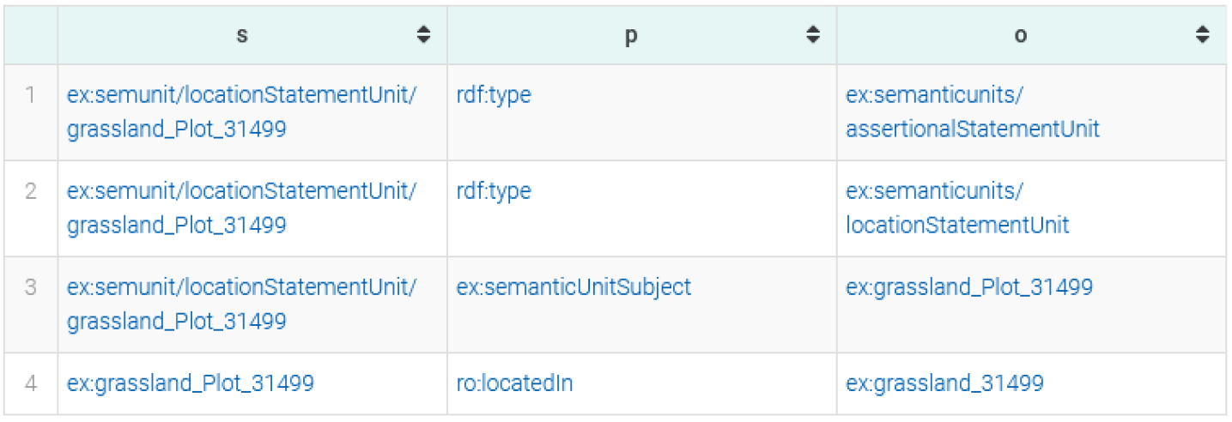Open row 1 subject locationStatementUnit link

(241, 112)
